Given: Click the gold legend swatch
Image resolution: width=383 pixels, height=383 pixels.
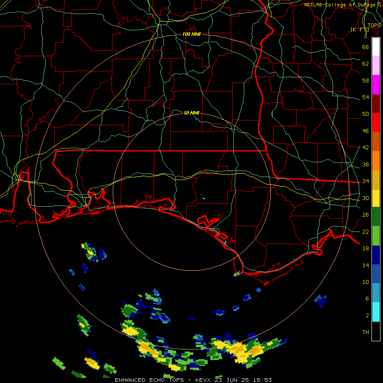Looking at the screenshot, I should [x=376, y=180].
